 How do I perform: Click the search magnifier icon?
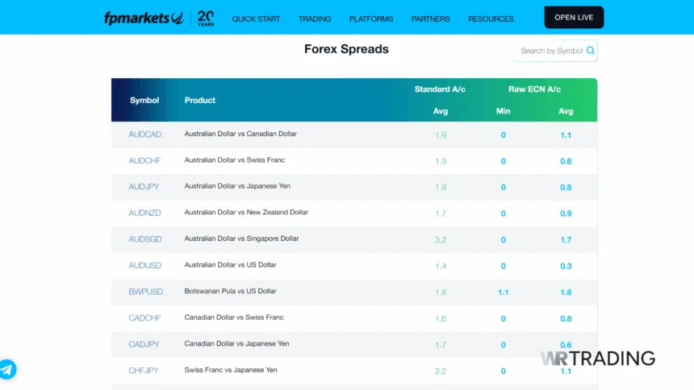coord(591,51)
